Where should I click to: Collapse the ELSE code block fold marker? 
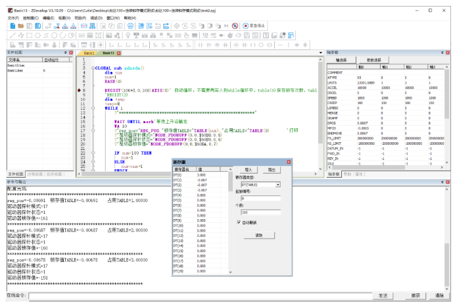(x=93, y=162)
